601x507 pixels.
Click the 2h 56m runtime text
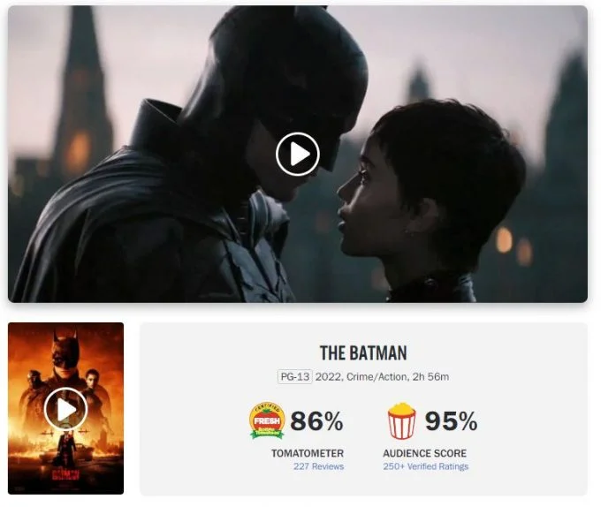[x=430, y=377]
